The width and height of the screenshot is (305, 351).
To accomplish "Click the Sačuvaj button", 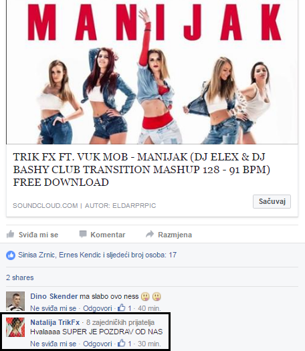I will pyautogui.click(x=272, y=201).
